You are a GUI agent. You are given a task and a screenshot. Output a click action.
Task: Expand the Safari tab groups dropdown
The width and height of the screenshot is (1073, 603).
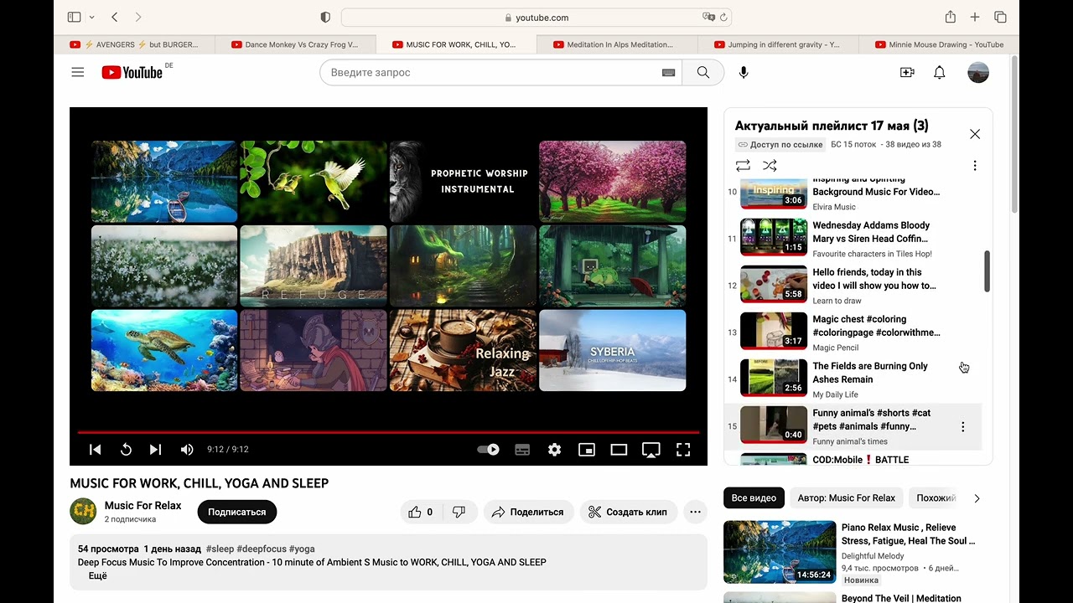[x=91, y=17]
